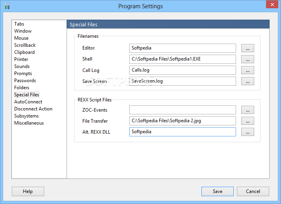Select Mouse in the settings list
This screenshot has width=281, height=204.
[x=21, y=38]
